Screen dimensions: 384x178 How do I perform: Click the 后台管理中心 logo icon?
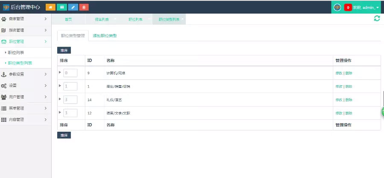6,7
